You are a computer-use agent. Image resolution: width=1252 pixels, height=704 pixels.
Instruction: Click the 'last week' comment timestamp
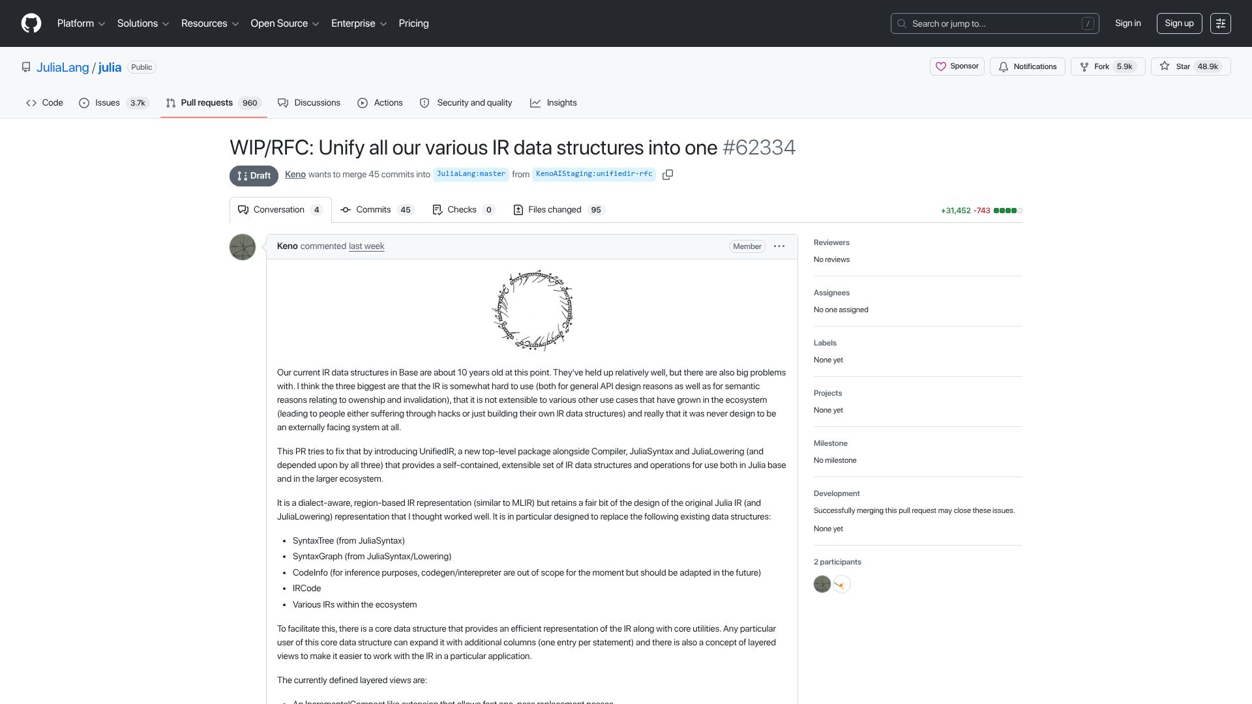[x=366, y=246]
